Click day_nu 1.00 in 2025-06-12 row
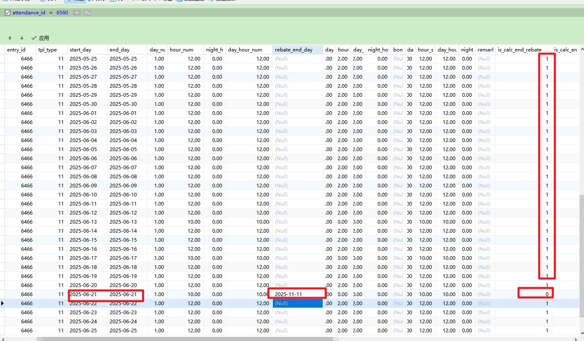Image resolution: width=584 pixels, height=341 pixels. point(157,213)
